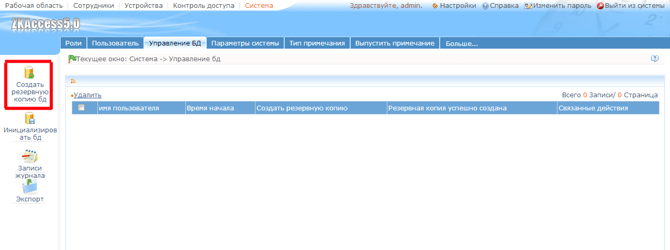This screenshot has height=250, width=670.
Task: Click Выйти из системы to log out
Action: pos(631,5)
